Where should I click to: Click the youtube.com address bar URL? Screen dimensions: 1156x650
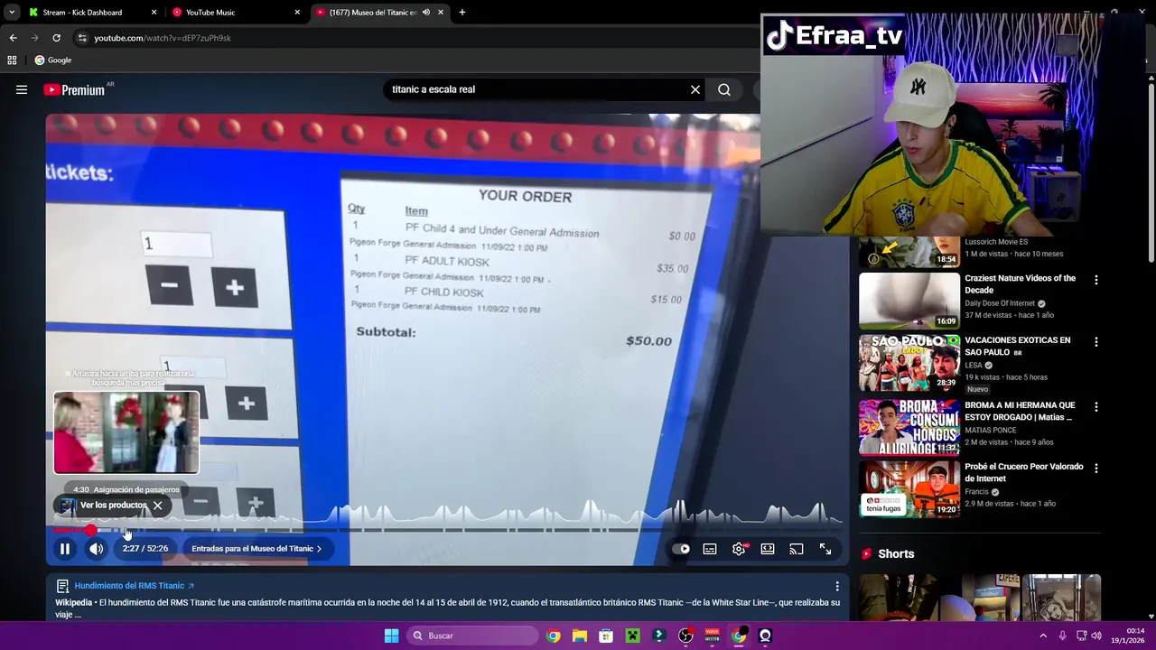(x=163, y=38)
